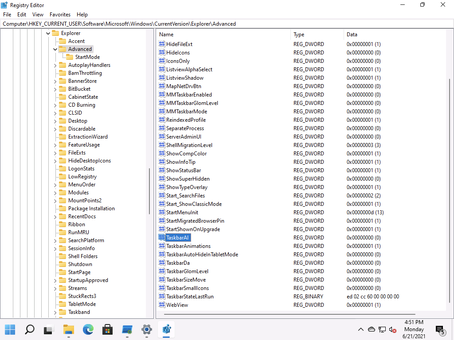Click the TaskbarStateLastRun binary value icon
This screenshot has width=454, height=340.
tap(162, 297)
